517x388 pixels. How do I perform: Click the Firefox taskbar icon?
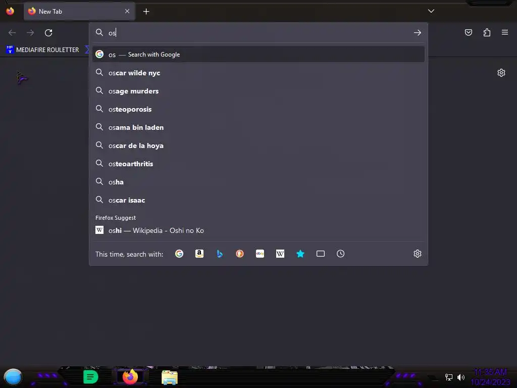pos(130,376)
